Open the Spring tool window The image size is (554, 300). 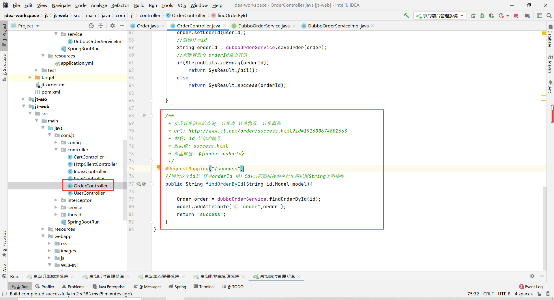(x=177, y=287)
